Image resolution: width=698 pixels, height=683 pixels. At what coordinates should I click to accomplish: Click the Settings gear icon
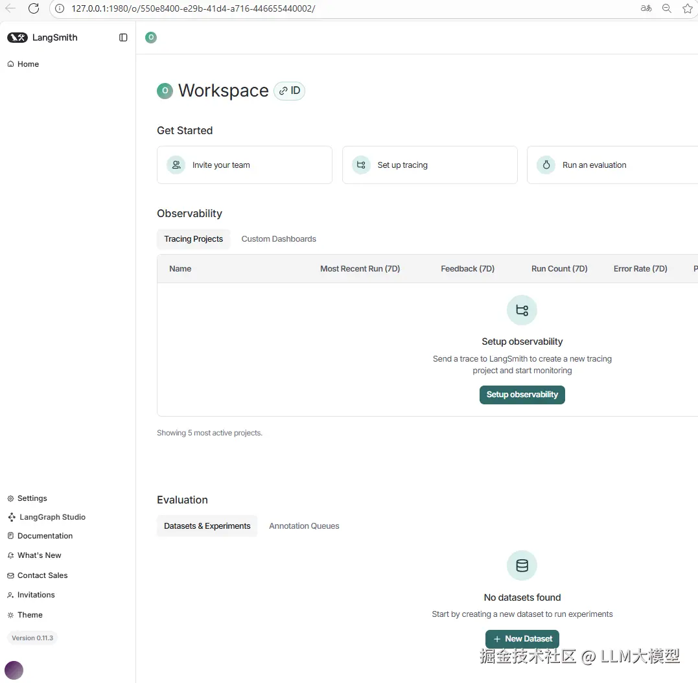[x=10, y=498]
